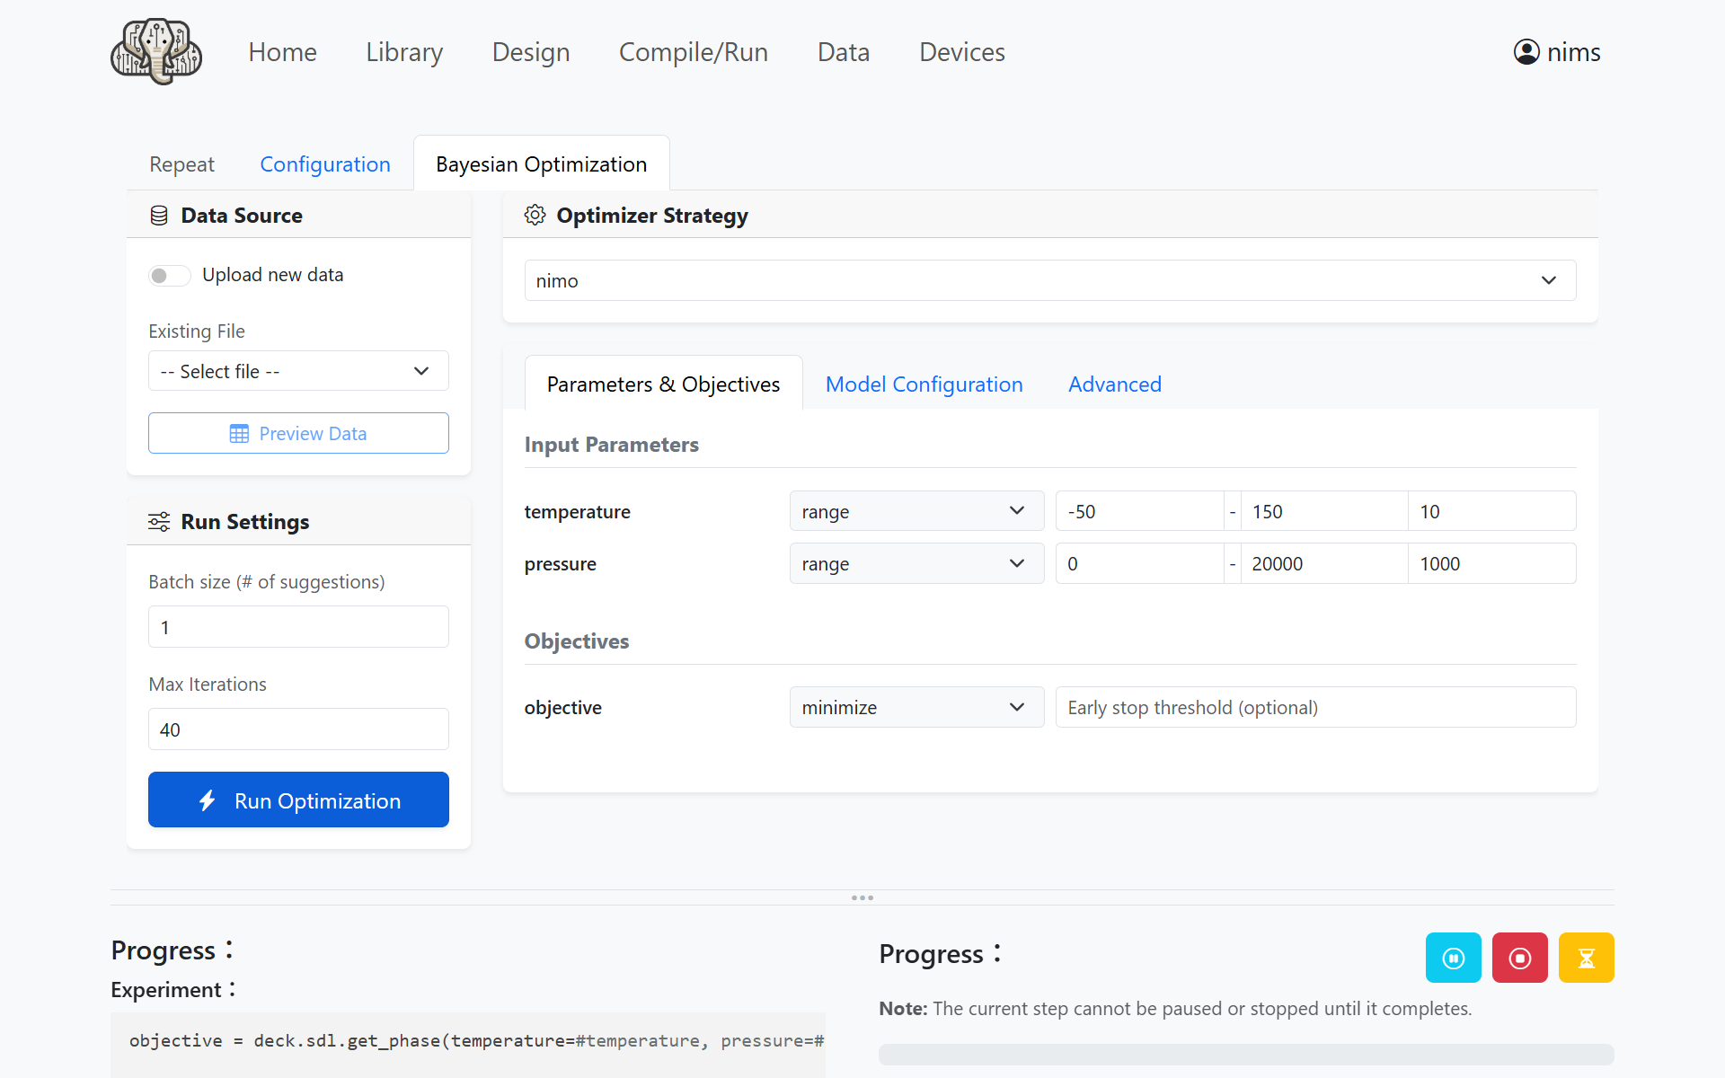Open the Existing File select dropdown

point(298,371)
